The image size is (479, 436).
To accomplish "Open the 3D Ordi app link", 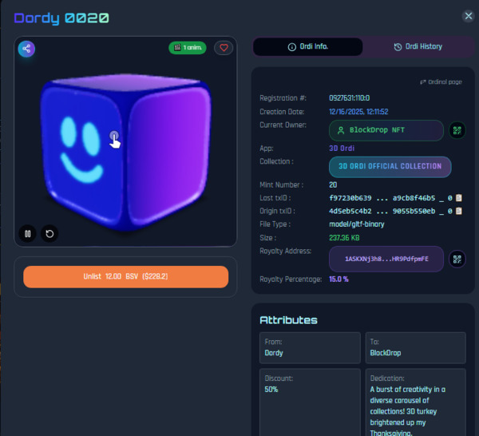I will tap(342, 149).
